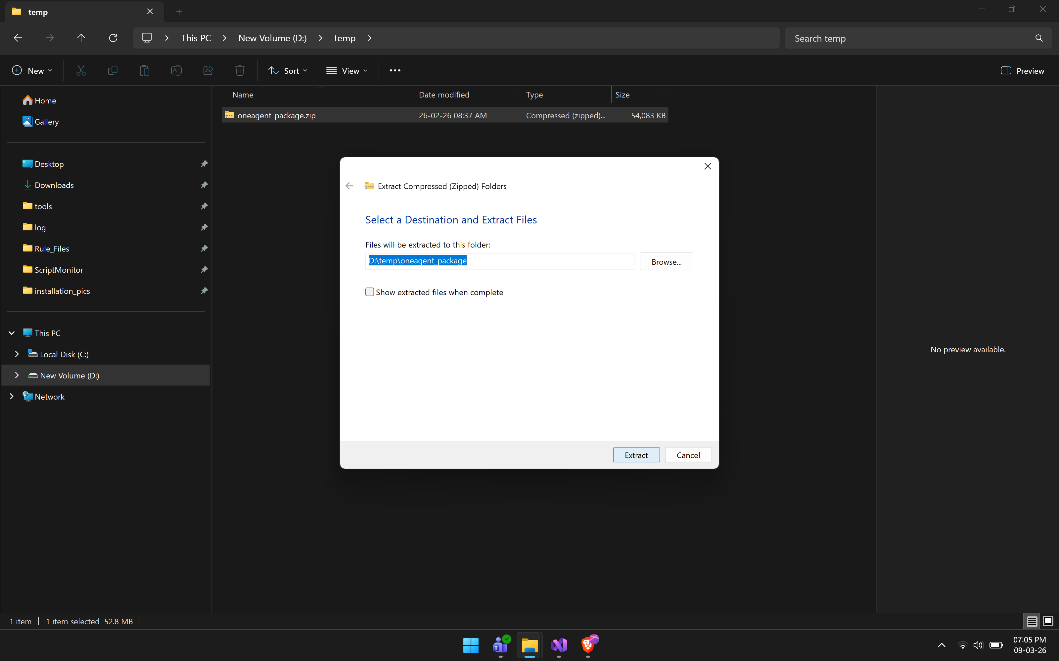The height and width of the screenshot is (661, 1059).
Task: Click the Up directory arrow icon
Action: click(x=81, y=38)
